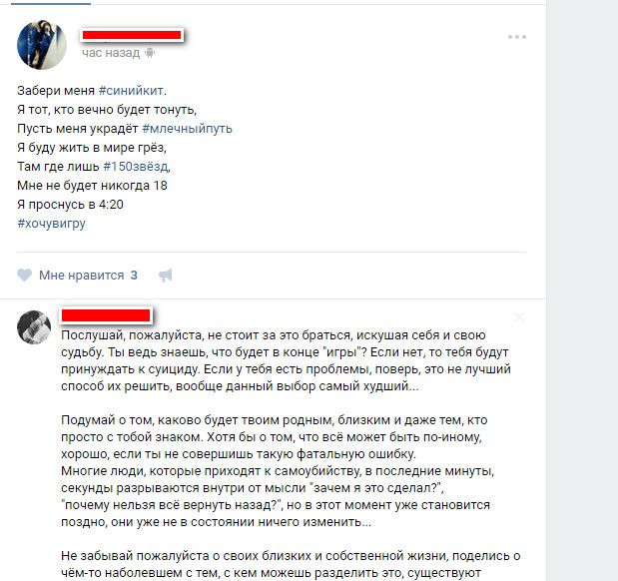The width and height of the screenshot is (618, 581).
Task: Open the #150звёзд hashtag
Action: click(136, 167)
